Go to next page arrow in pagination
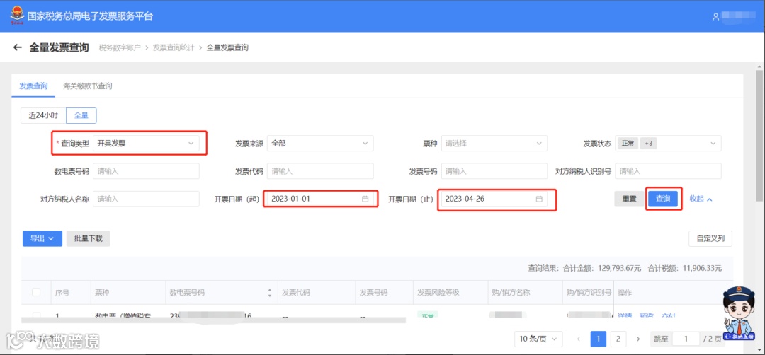 [x=637, y=339]
